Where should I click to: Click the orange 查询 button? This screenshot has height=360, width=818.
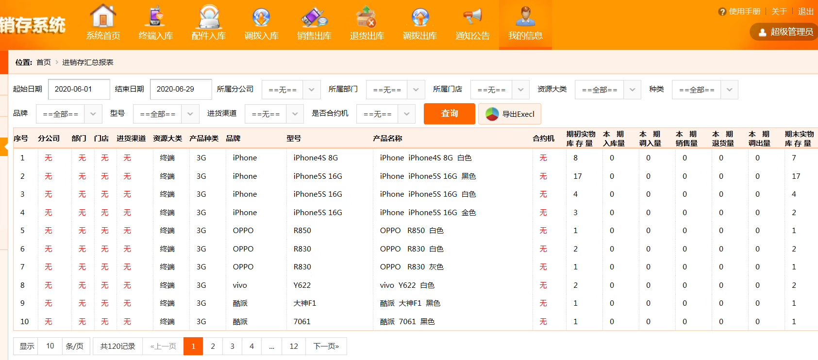[x=450, y=114]
